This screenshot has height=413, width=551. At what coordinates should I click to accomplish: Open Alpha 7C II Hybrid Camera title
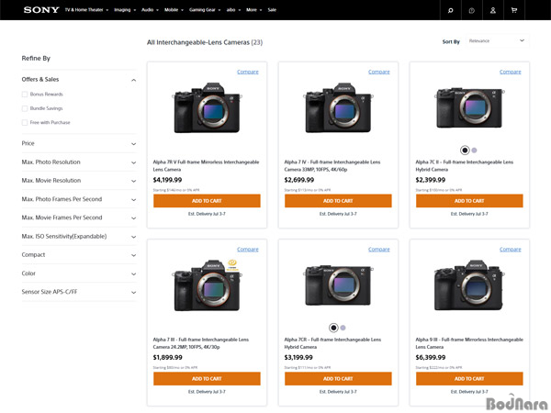pyautogui.click(x=465, y=166)
